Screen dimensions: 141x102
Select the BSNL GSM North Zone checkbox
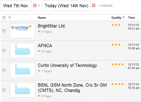pos(4,90)
